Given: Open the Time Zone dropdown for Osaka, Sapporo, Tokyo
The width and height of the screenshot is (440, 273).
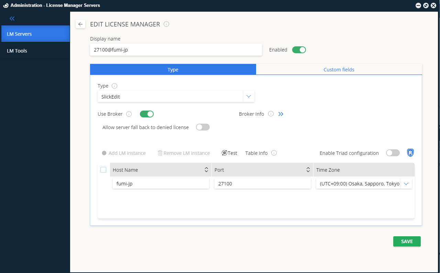Looking at the screenshot, I should tap(406, 183).
